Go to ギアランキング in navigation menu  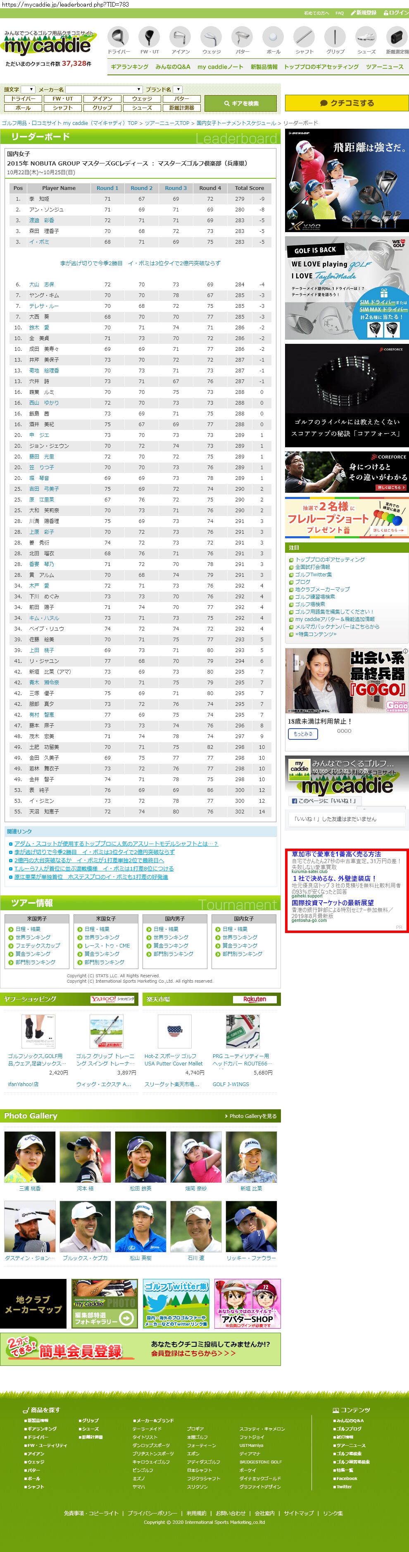coord(129,67)
